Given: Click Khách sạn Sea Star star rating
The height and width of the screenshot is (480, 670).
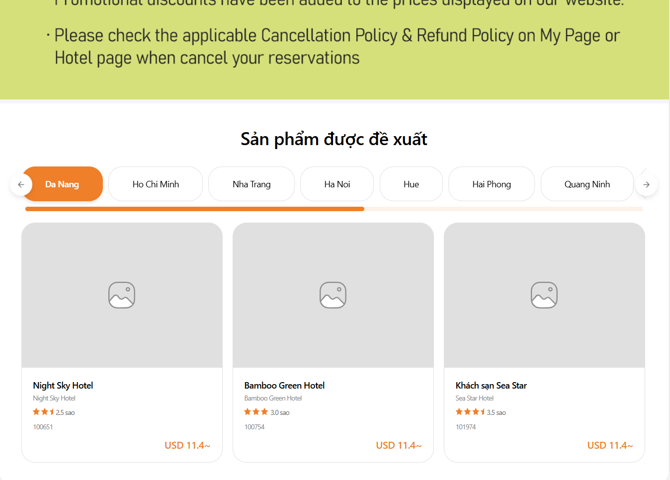Looking at the screenshot, I should [470, 412].
